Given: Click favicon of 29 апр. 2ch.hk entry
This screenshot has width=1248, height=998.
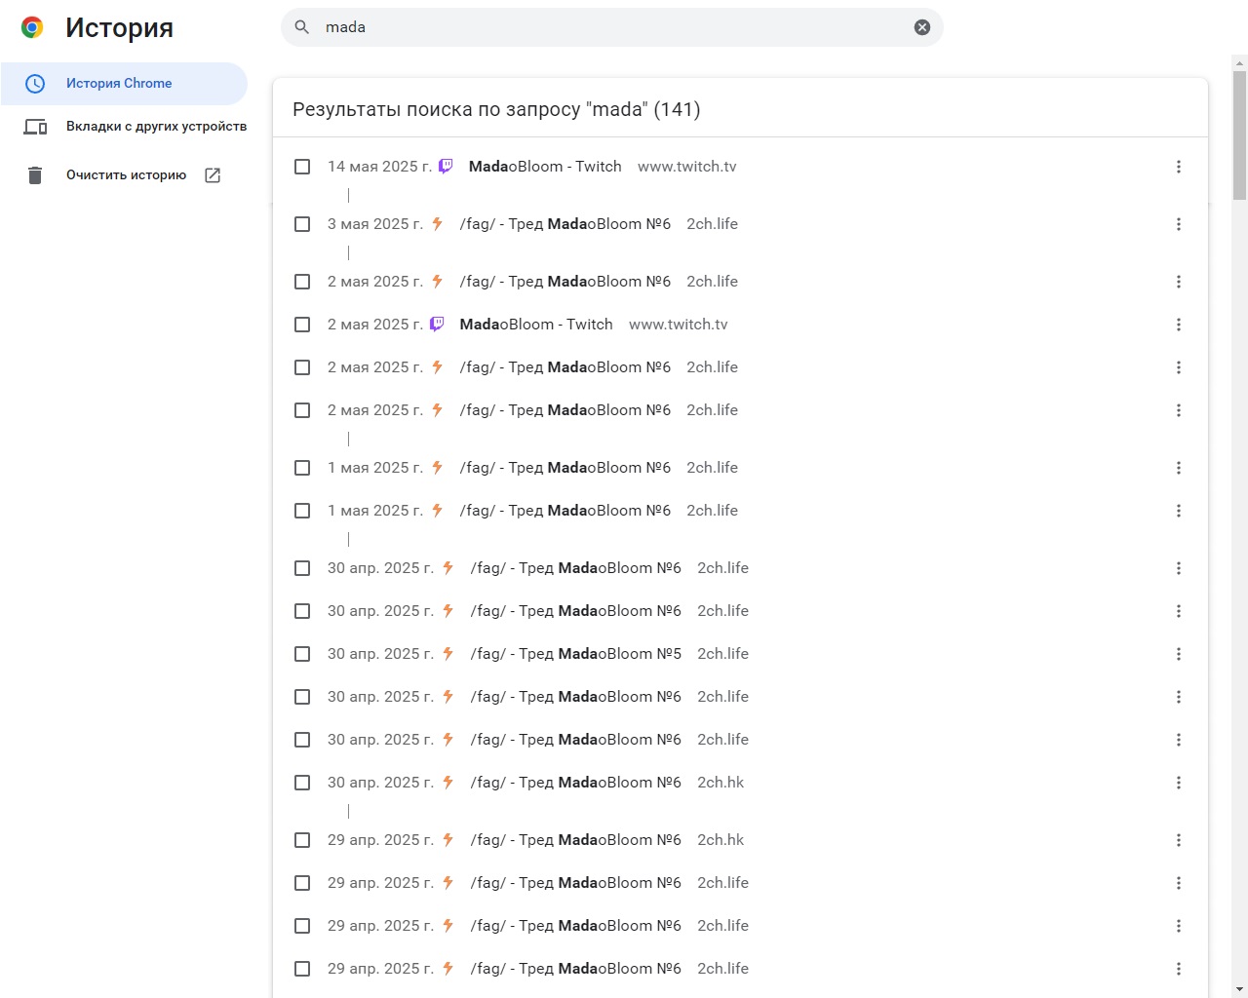Looking at the screenshot, I should 448,840.
